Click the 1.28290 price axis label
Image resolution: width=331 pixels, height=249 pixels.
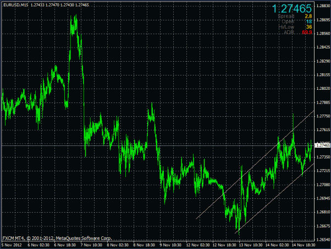coord(323,61)
